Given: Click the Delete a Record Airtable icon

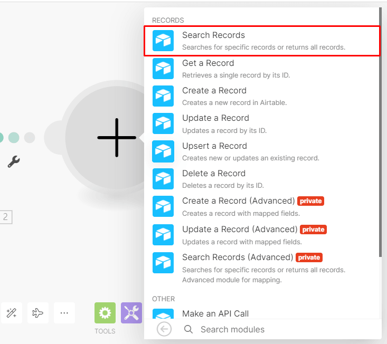Looking at the screenshot, I should tap(163, 179).
